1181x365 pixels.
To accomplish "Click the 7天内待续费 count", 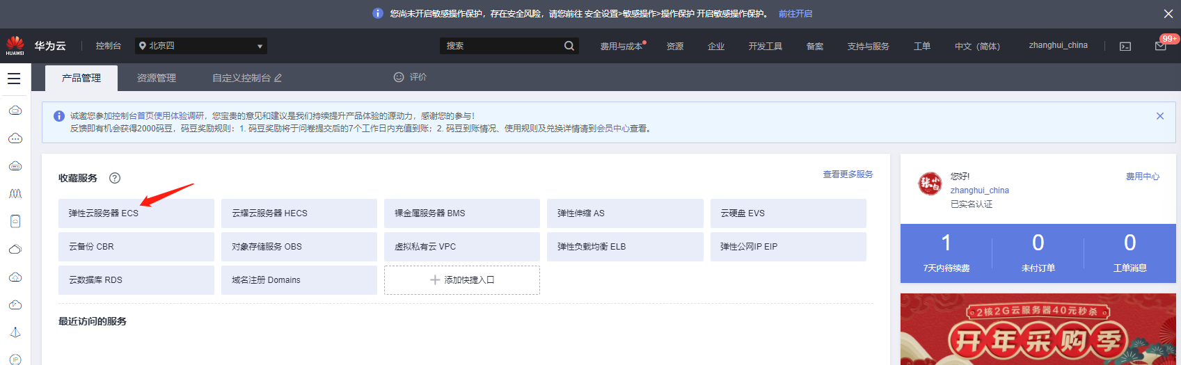I will [946, 243].
